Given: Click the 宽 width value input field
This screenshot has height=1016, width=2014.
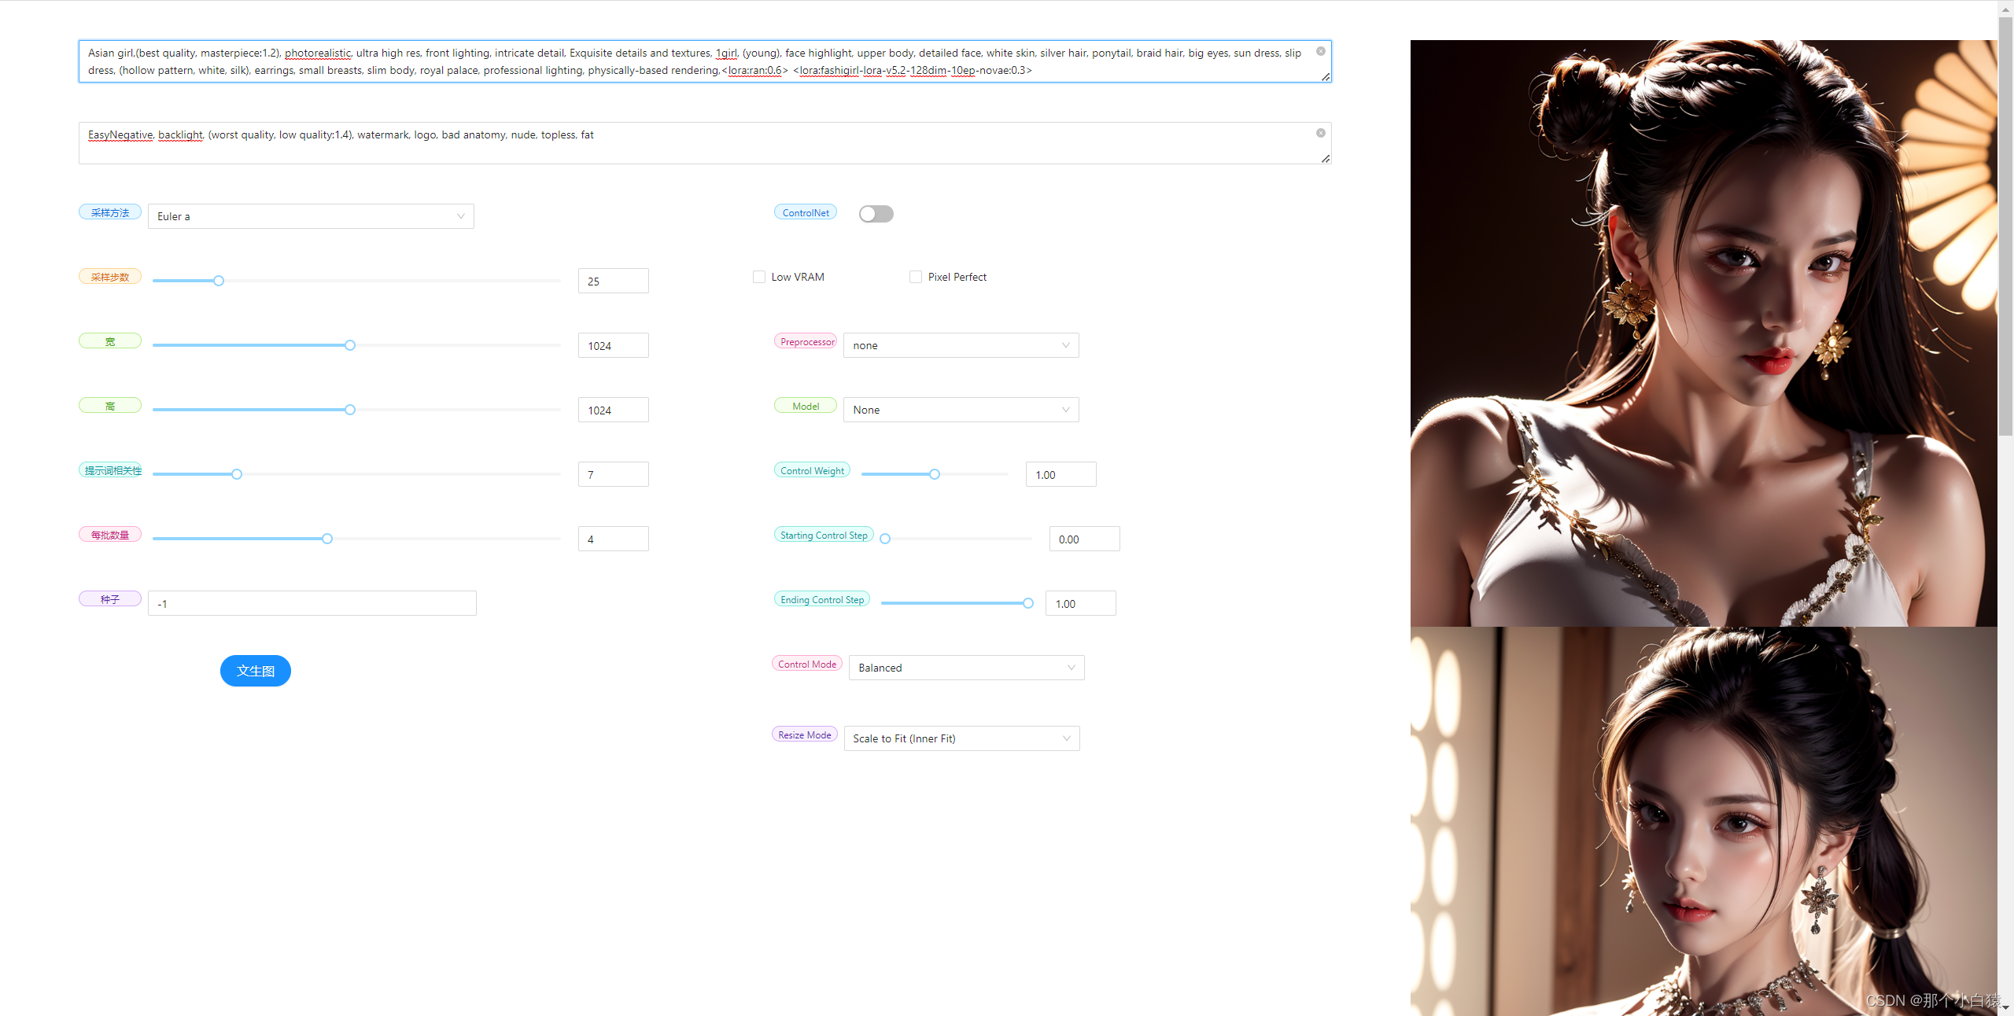Looking at the screenshot, I should click(612, 344).
